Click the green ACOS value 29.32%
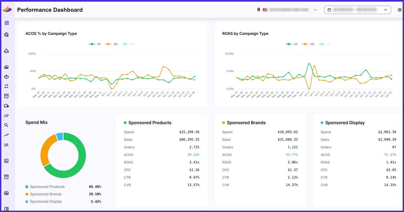Viewport: 404px width, 212px height. pos(193,155)
